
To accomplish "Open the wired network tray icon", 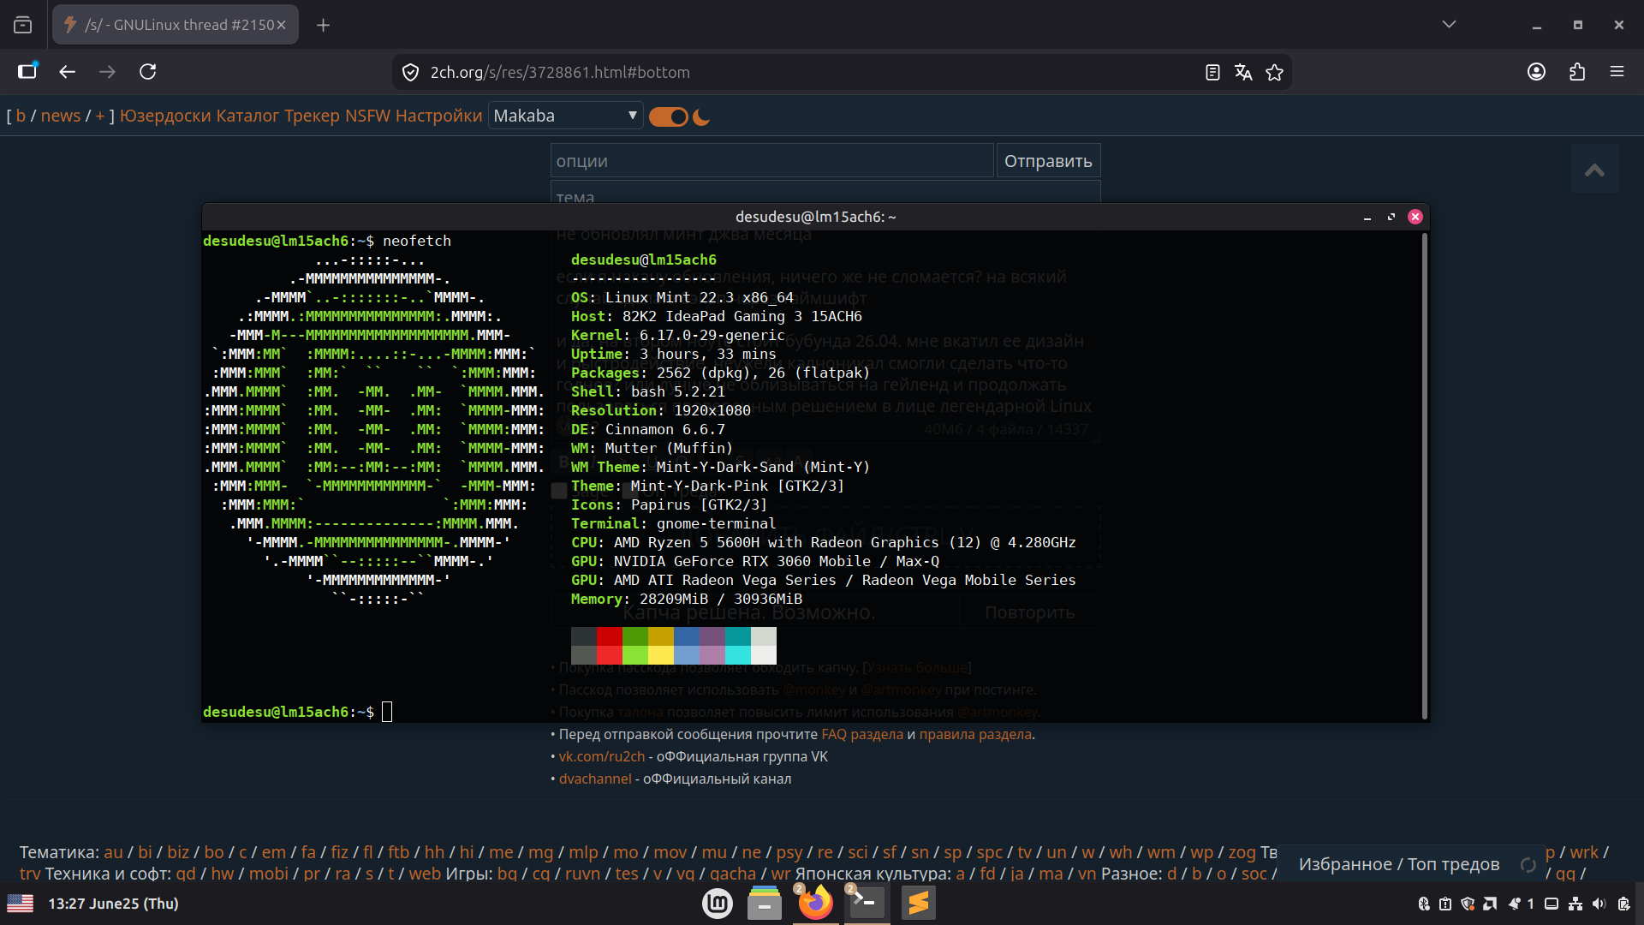I will [x=1575, y=904].
